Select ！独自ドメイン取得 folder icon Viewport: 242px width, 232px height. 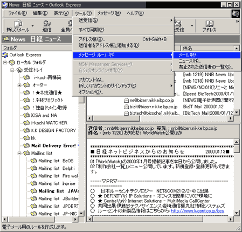26,108
